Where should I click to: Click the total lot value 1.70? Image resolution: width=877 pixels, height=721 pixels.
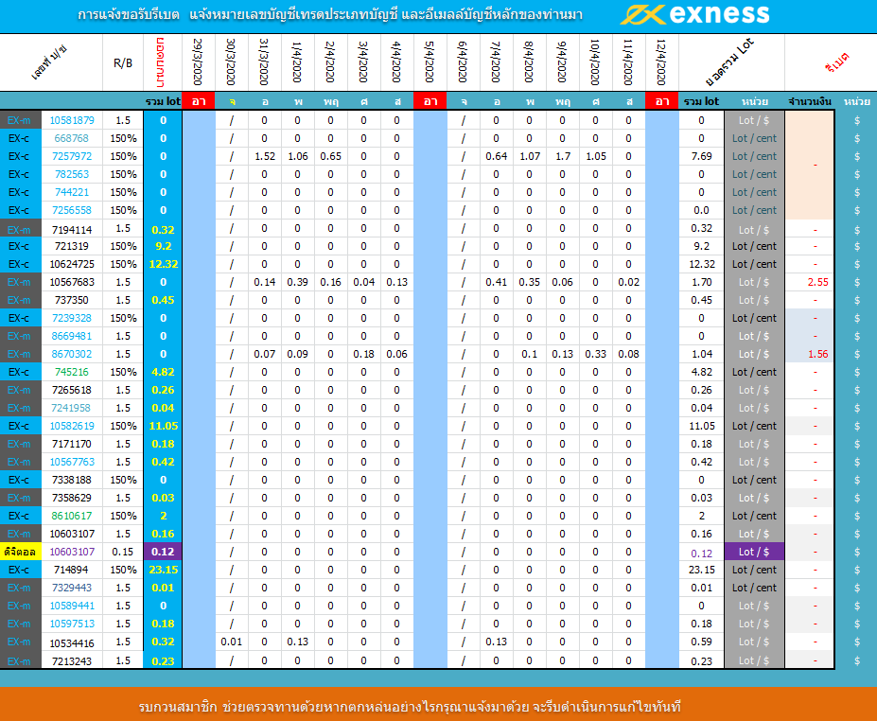click(x=701, y=282)
